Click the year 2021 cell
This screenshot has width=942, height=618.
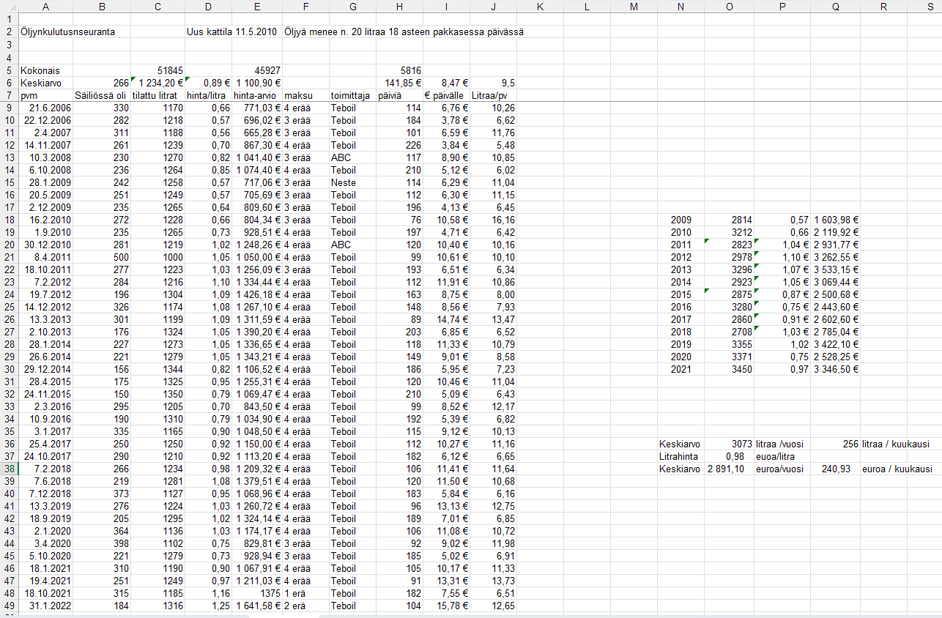pyautogui.click(x=680, y=369)
